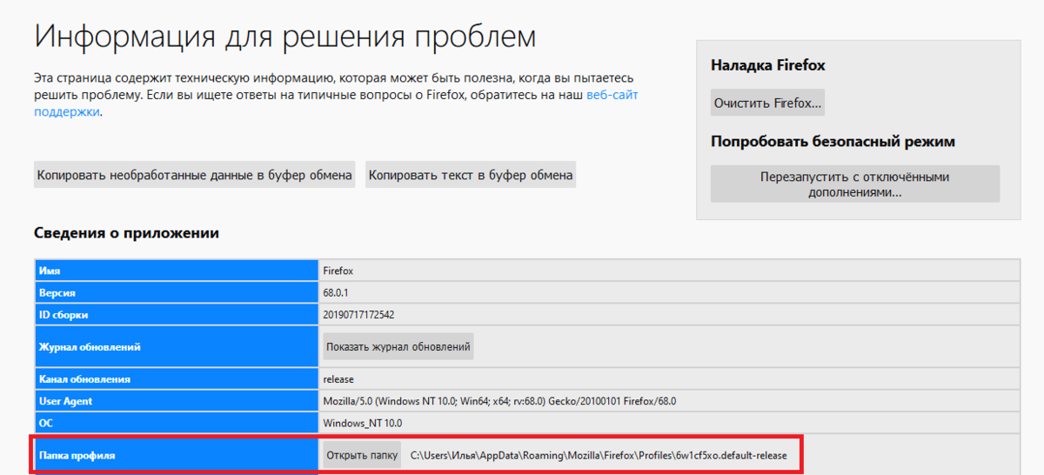Click Показать журнал обновлений button
Viewport: 1044px width, 475px height.
398,346
